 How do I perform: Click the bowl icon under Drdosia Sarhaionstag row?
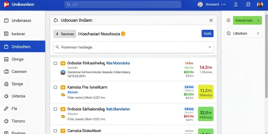[63, 116]
